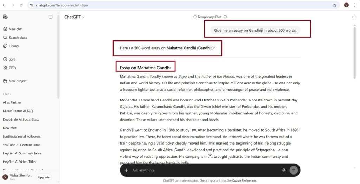The image size is (360, 184).
Task: Open the three-dot options menu
Action: click(x=354, y=17)
